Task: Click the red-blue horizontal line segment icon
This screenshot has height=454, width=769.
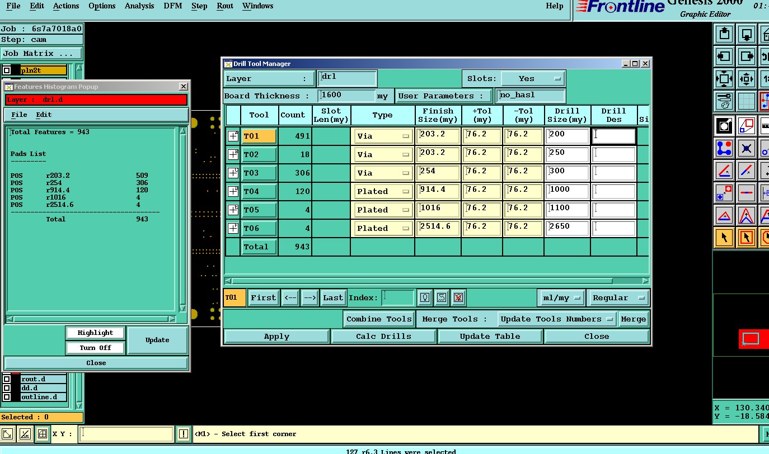Action: [747, 193]
